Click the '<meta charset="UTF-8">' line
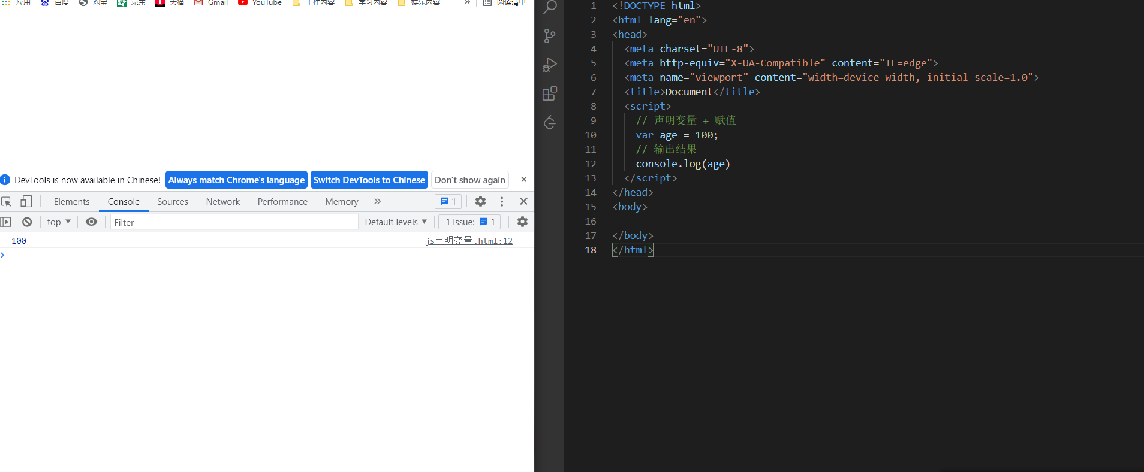The image size is (1144, 472). pos(689,49)
